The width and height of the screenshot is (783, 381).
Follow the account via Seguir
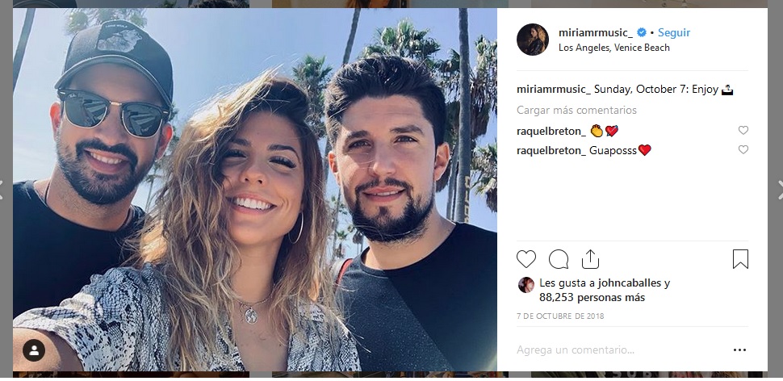tap(674, 32)
